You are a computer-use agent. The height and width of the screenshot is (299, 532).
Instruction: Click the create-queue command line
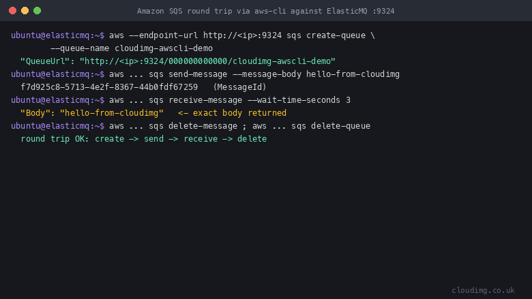click(x=193, y=35)
